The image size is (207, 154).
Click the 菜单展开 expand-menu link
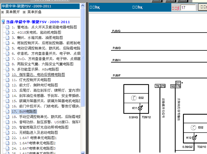coord(13,12)
